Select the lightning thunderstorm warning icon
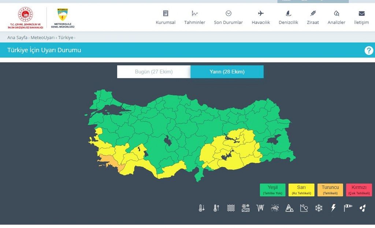Viewport: 375px width, 228px height. point(333,208)
